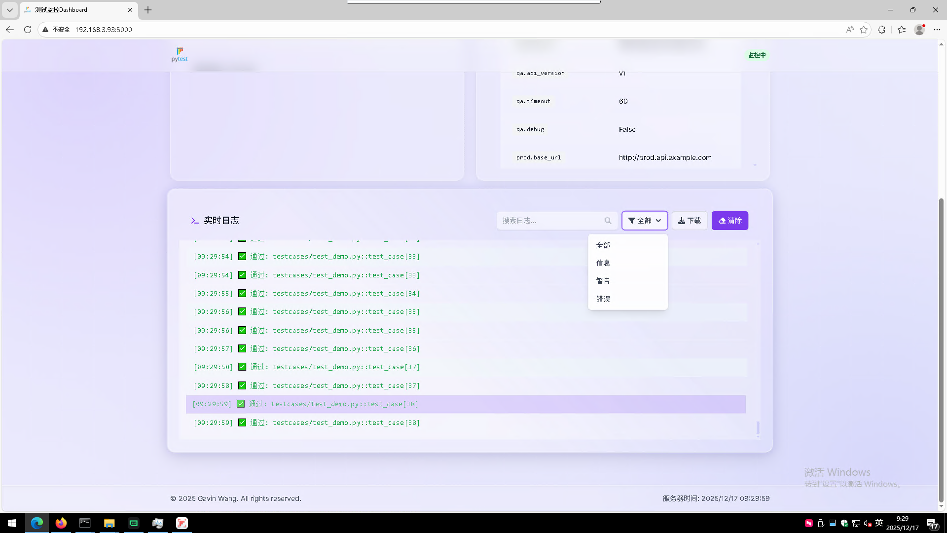The width and height of the screenshot is (947, 533).
Task: Select 信息 in the filter menu
Action: point(627,263)
